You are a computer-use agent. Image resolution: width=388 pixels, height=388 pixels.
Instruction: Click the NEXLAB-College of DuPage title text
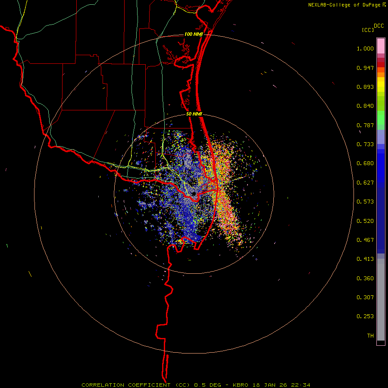(347, 5)
